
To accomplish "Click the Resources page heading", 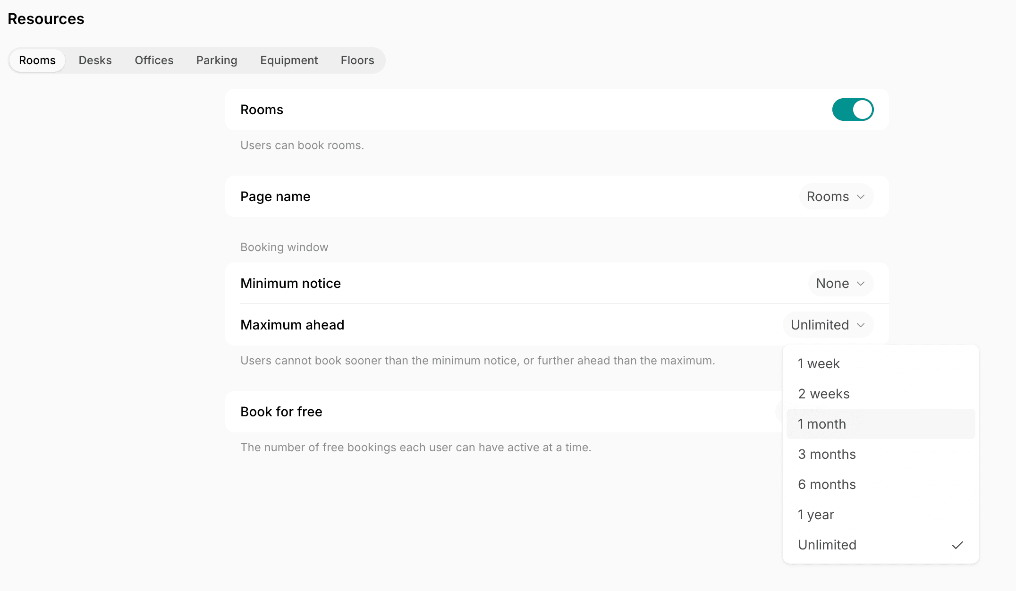I will coord(46,19).
